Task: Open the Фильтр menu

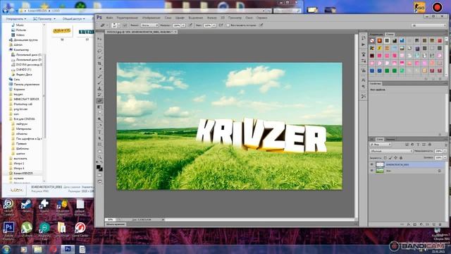Action: coord(211,18)
